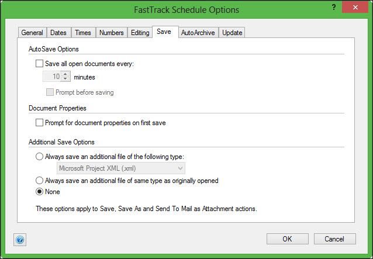Switch to the Numbers tab
The height and width of the screenshot is (259, 373).
(x=111, y=33)
